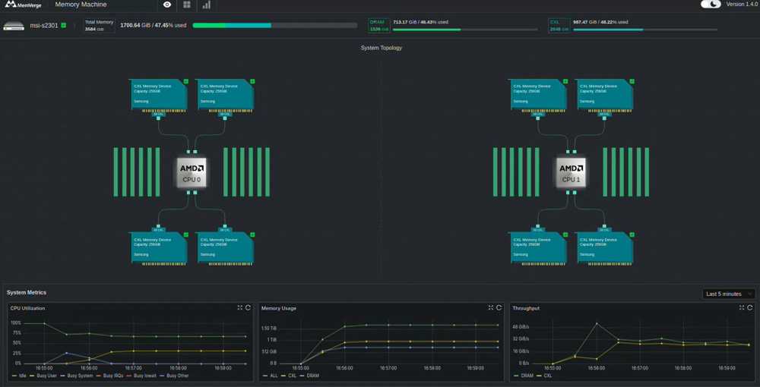Toggle the DRAM series in Throughput legend
Screen dimensions: 760x387
pyautogui.click(x=526, y=376)
